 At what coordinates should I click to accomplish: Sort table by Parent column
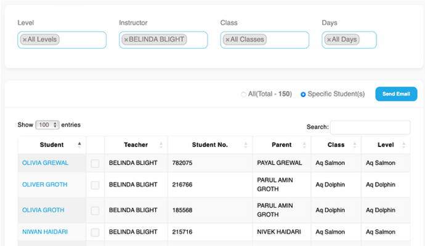tap(281, 145)
